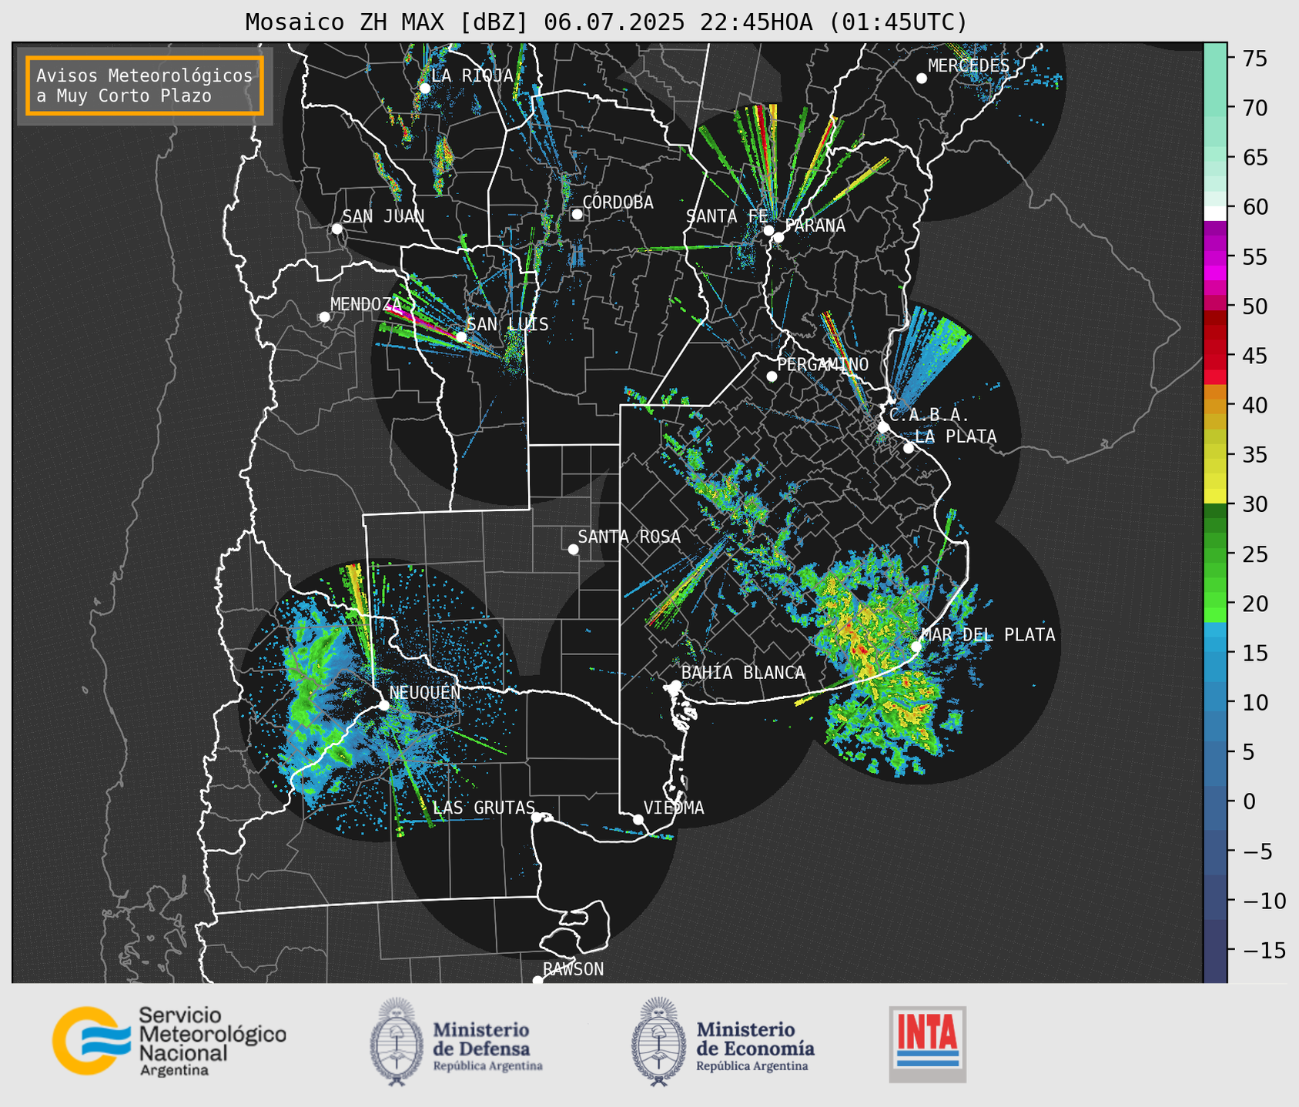Image resolution: width=1299 pixels, height=1107 pixels.
Task: Click the 55 dBZ magenta color band
Action: 1215,257
